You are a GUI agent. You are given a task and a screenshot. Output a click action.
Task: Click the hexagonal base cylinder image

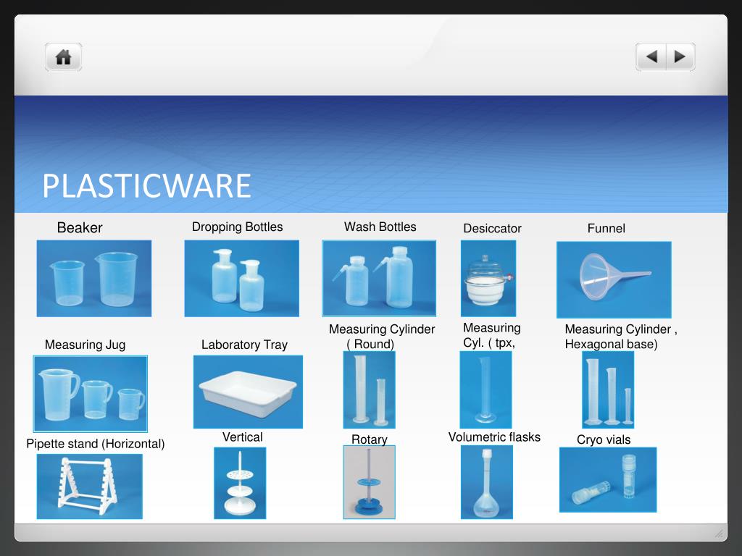[x=608, y=389]
